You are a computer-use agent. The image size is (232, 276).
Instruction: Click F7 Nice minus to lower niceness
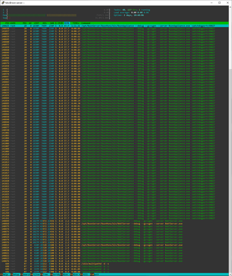pyautogui.click(x=66, y=274)
